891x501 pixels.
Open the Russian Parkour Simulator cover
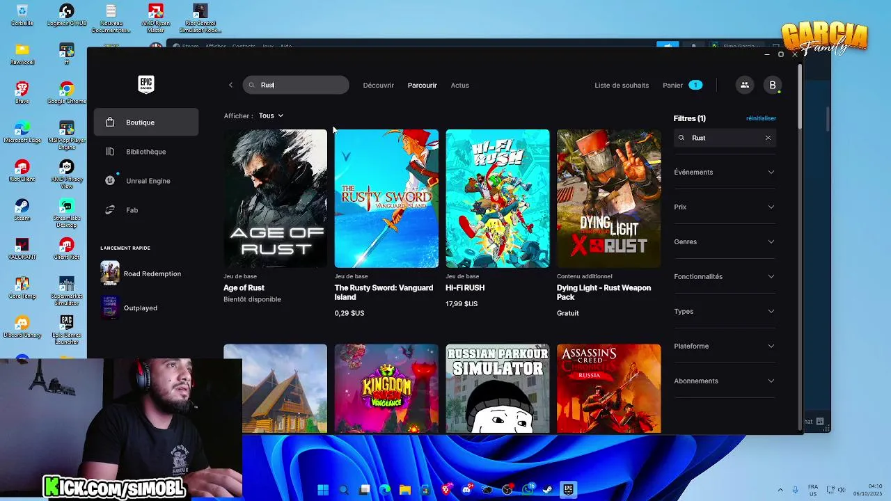498,388
